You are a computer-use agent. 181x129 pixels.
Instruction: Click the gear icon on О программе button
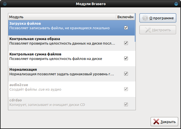pyautogui.click(x=145, y=18)
